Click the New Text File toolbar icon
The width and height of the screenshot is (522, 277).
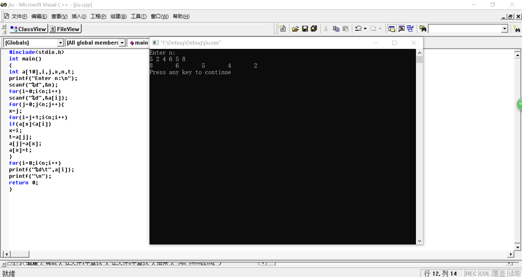pyautogui.click(x=283, y=29)
